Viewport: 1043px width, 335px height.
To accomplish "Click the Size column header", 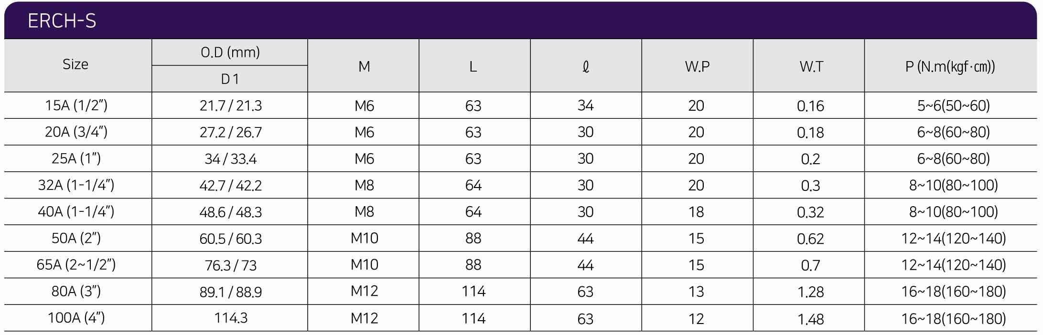I will (75, 64).
